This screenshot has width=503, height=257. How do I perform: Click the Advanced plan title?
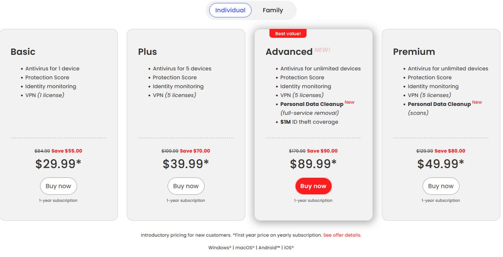click(x=289, y=52)
